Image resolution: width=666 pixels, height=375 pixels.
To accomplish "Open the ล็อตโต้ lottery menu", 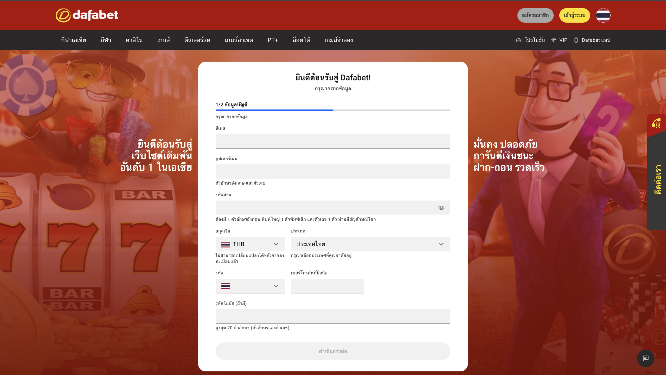I will click(x=301, y=40).
